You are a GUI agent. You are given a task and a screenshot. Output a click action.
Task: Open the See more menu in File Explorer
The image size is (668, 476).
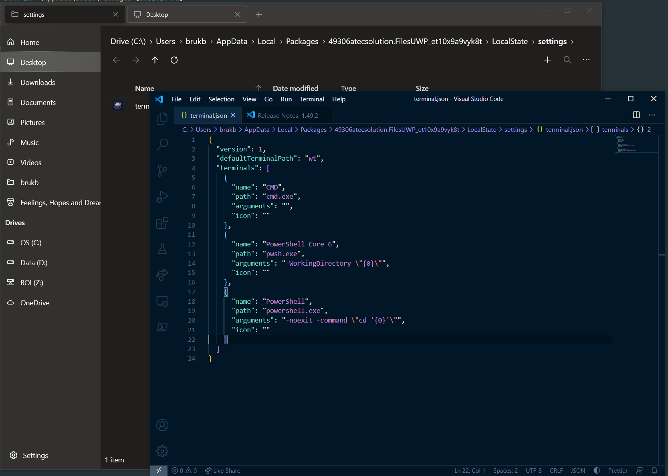[586, 60]
